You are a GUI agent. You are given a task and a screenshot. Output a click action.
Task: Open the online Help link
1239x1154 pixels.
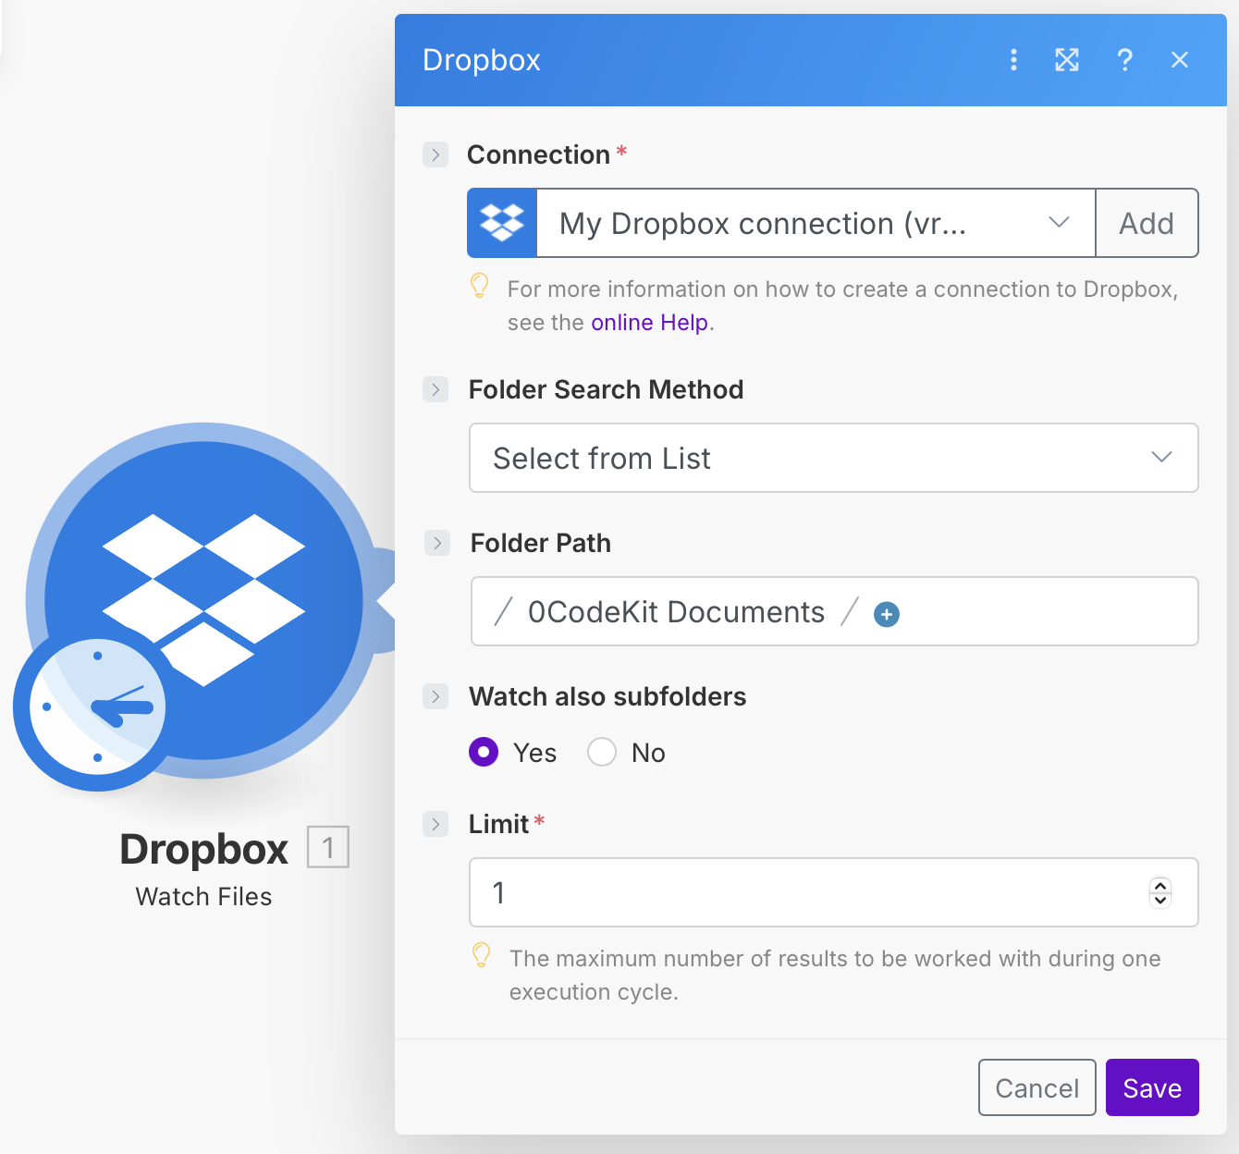(649, 323)
